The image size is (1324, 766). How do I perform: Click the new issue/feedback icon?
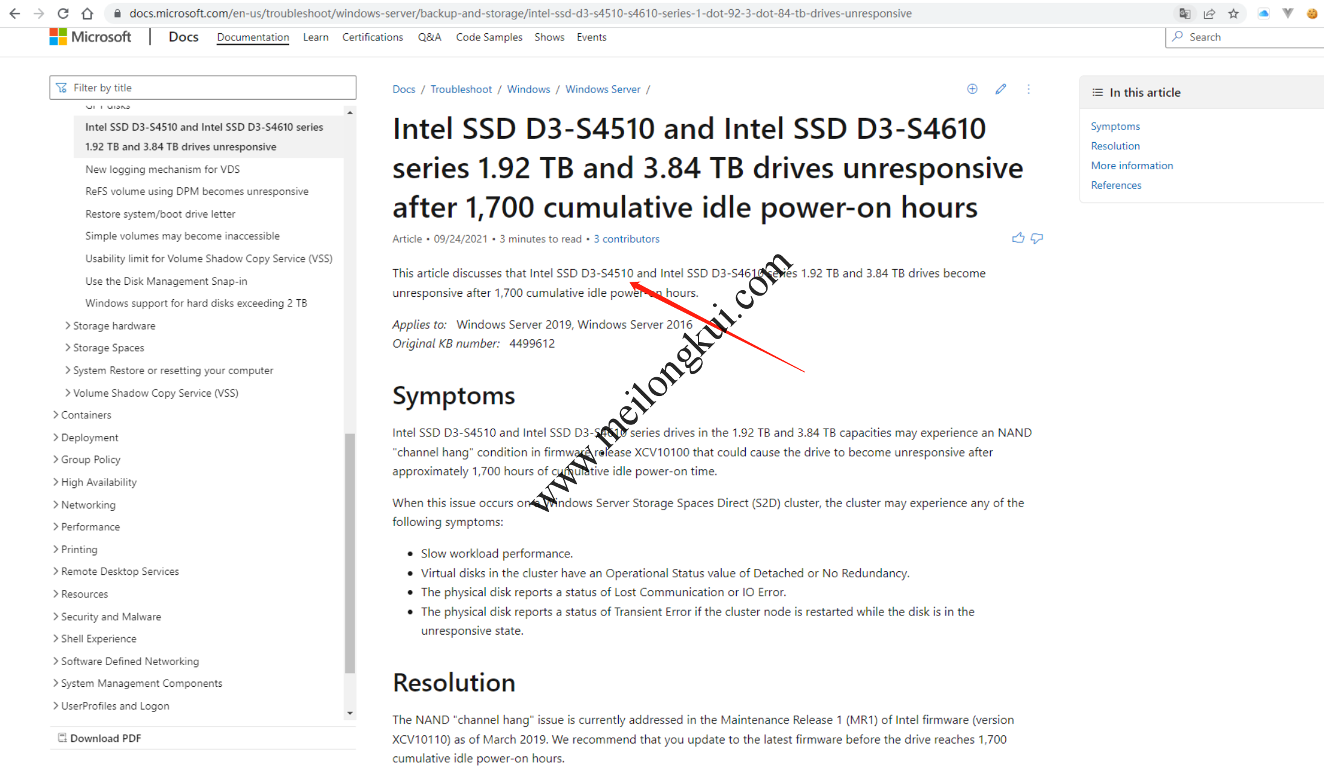pyautogui.click(x=972, y=89)
